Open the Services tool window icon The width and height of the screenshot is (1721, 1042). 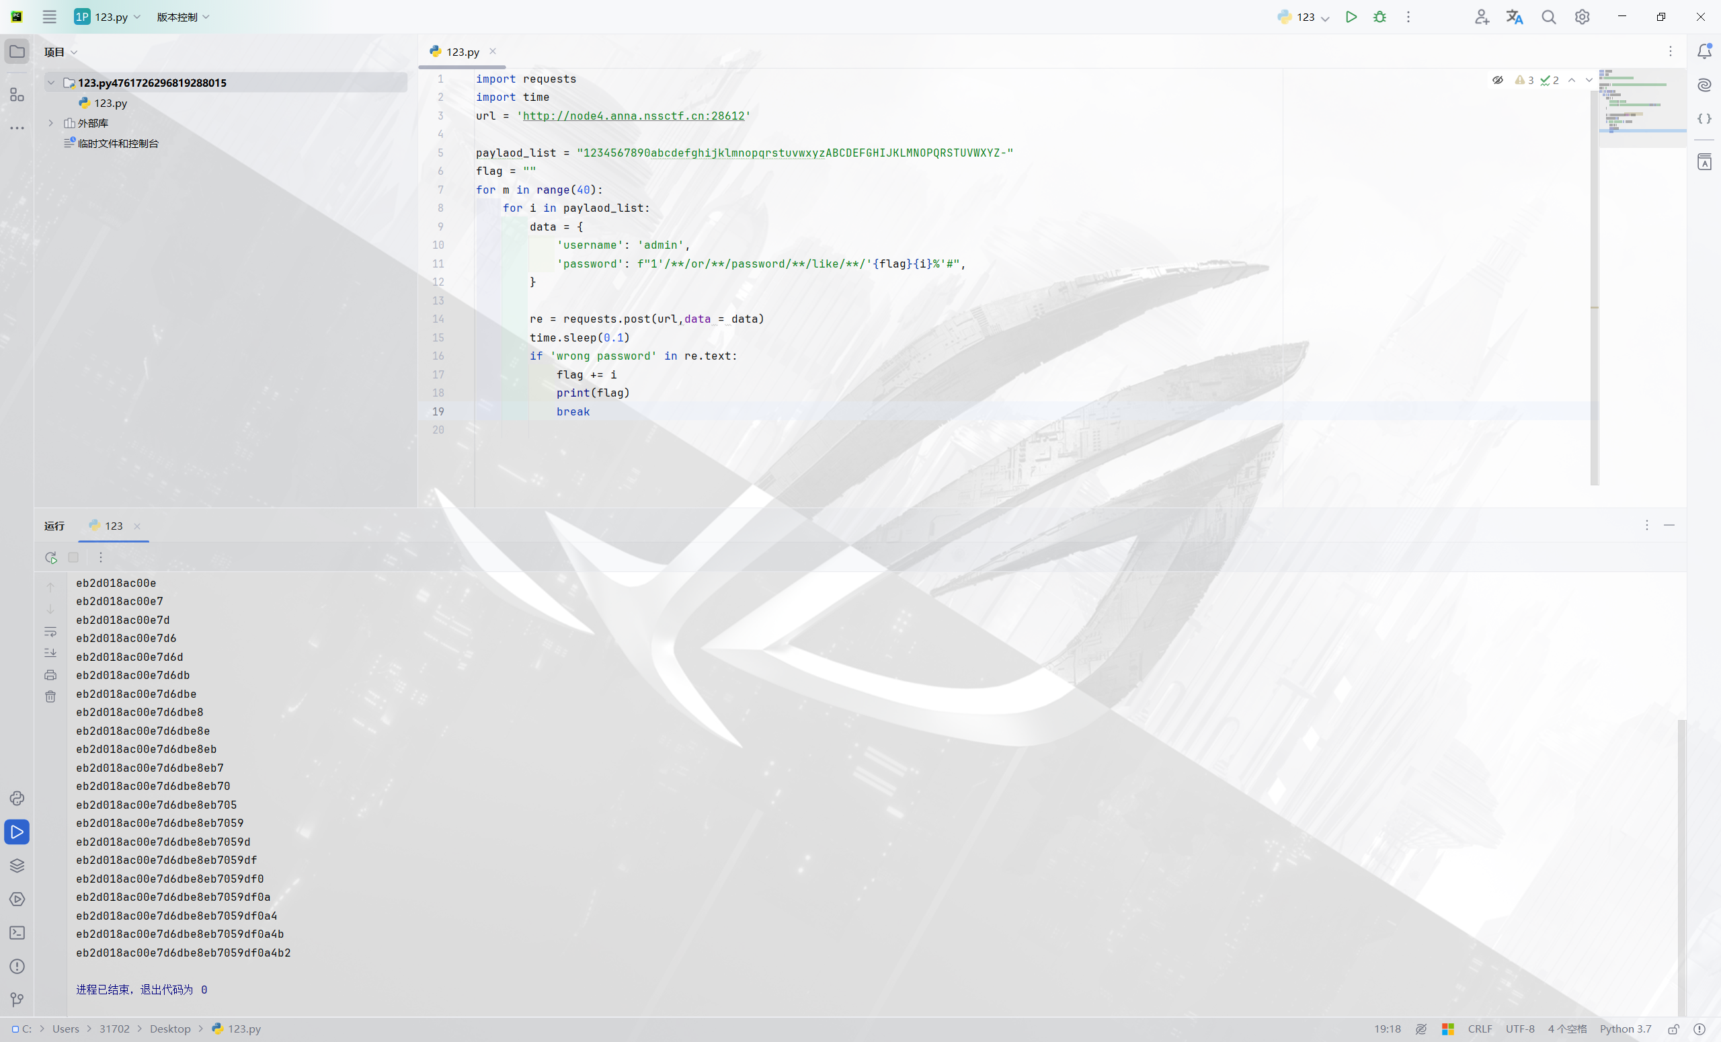pyautogui.click(x=17, y=899)
